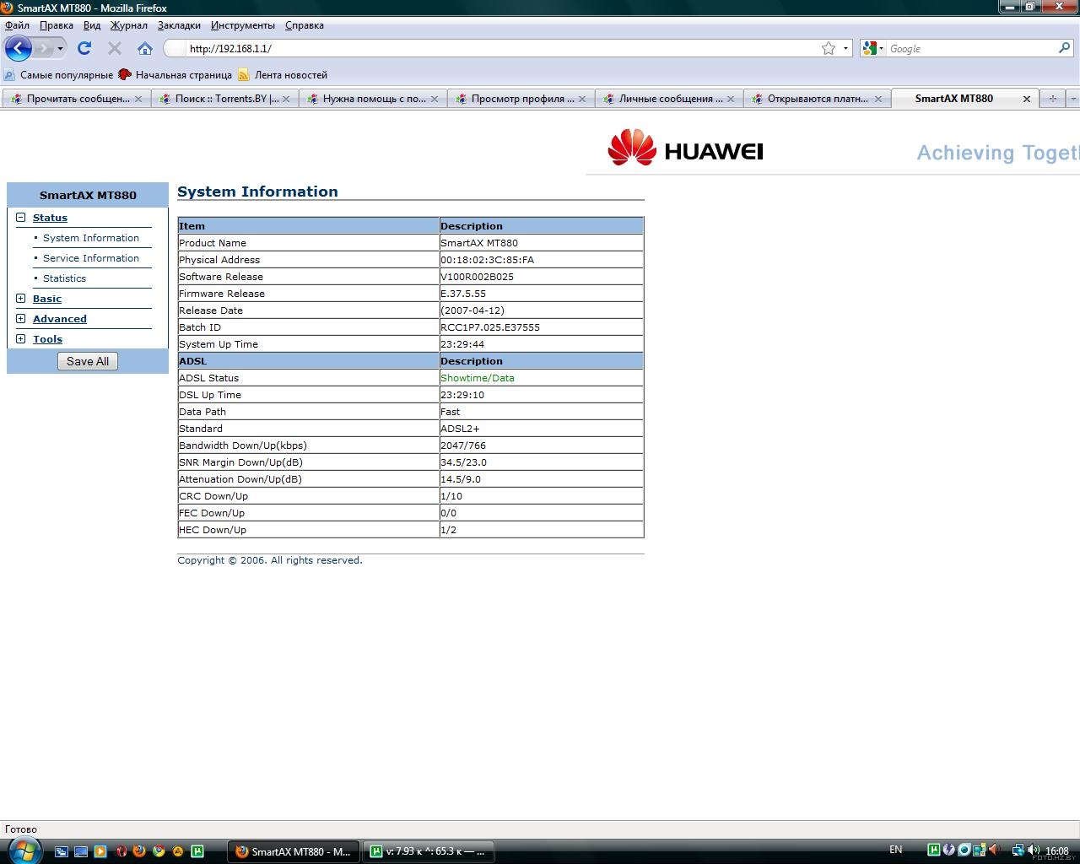Go back with the Firefox back arrow
This screenshot has width=1080, height=864.
coord(19,48)
